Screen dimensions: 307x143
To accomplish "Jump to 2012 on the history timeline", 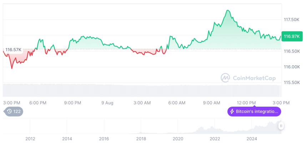I will [30, 138].
